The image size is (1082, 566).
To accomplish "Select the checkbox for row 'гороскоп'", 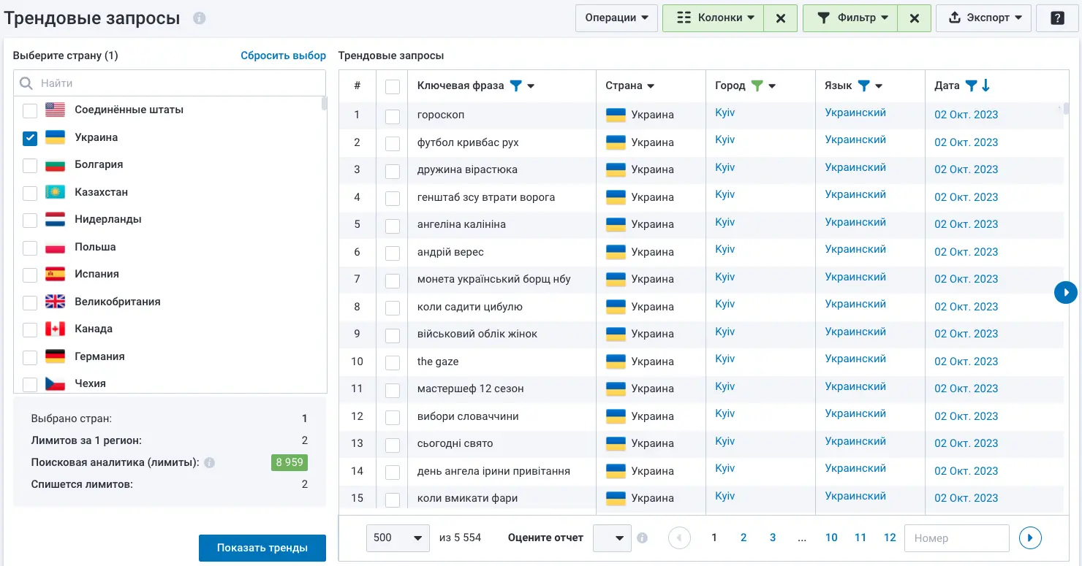I will (393, 115).
